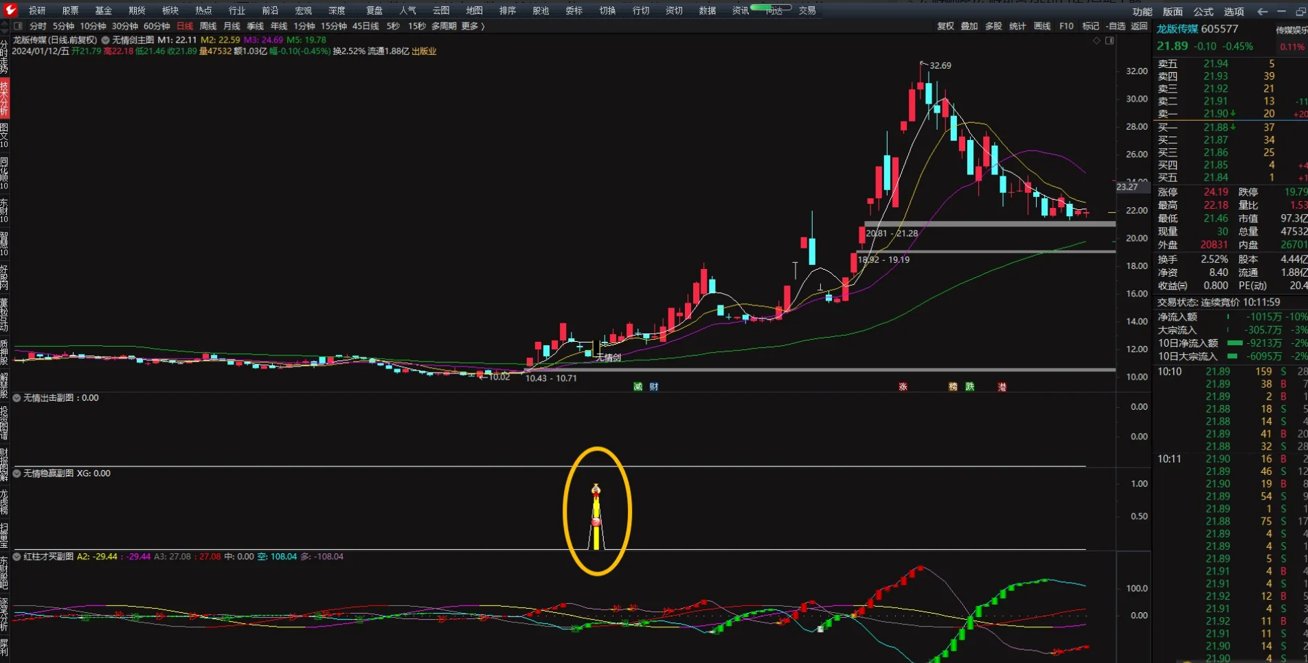Click the 财 marker under the chart
Image resolution: width=1308 pixels, height=663 pixels.
coord(653,387)
